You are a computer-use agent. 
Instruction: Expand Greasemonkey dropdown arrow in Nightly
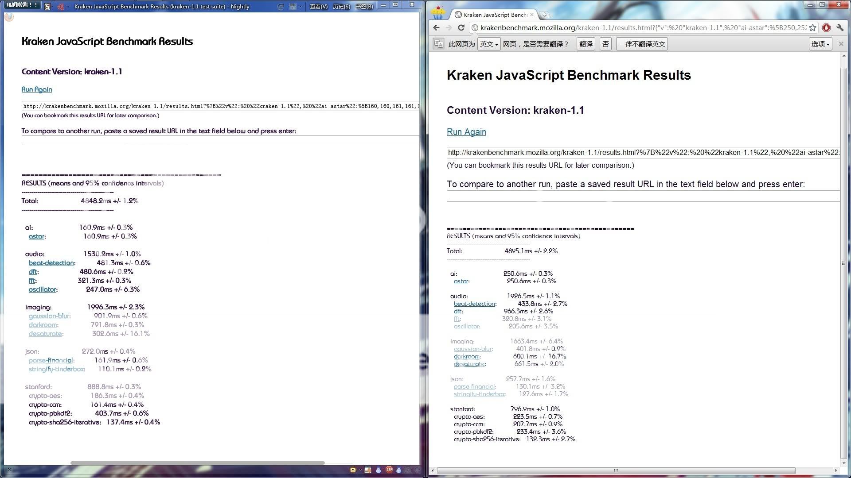click(360, 470)
